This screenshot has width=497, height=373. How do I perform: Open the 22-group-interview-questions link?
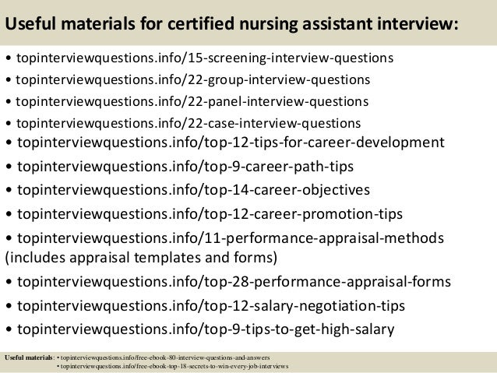[x=192, y=80]
